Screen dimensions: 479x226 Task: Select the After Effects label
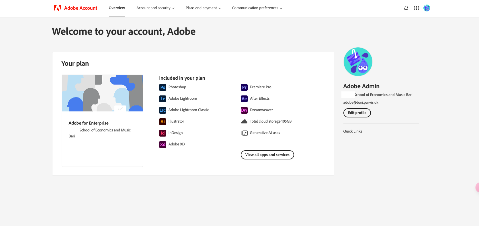260,99
